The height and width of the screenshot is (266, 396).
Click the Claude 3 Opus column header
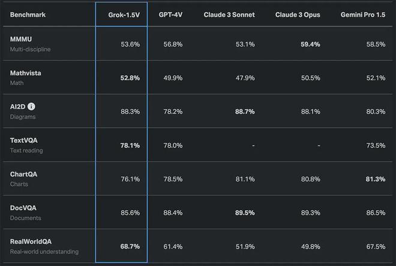[x=298, y=14]
